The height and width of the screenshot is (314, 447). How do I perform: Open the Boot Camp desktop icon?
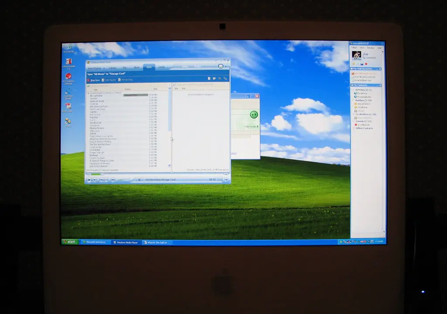68,108
